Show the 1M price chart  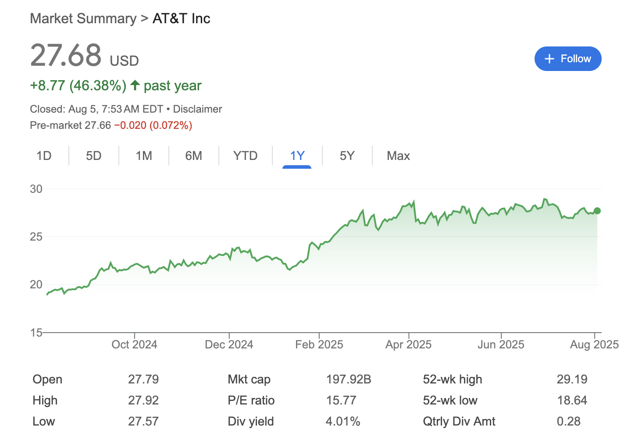(x=144, y=156)
